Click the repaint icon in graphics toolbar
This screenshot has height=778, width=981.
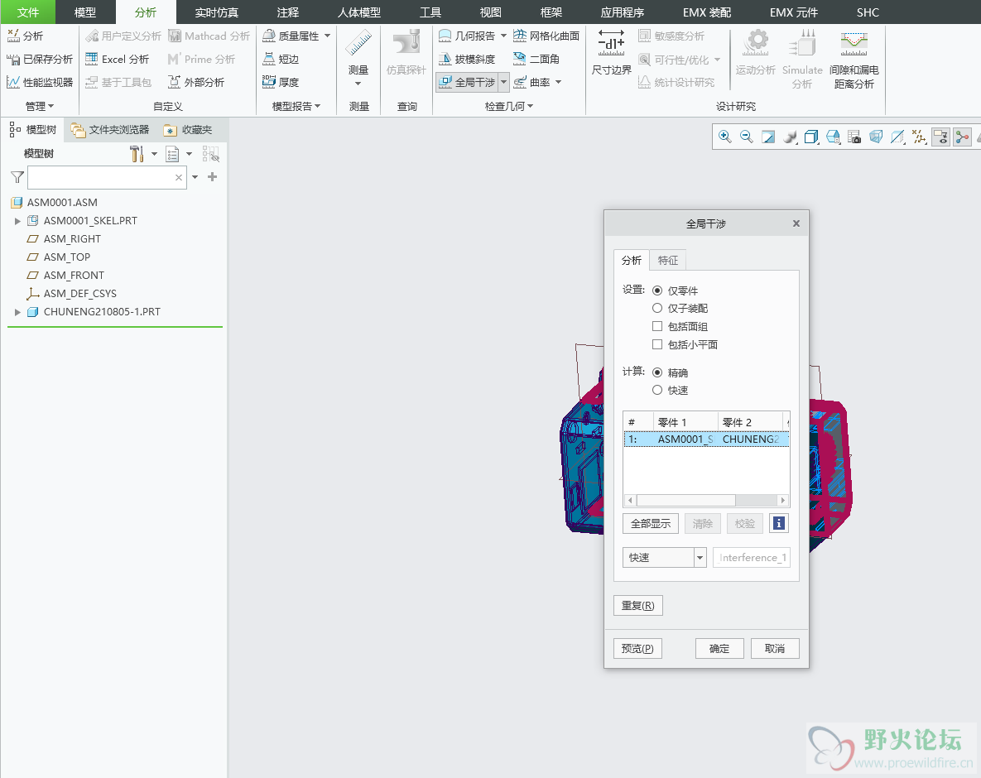coord(768,137)
